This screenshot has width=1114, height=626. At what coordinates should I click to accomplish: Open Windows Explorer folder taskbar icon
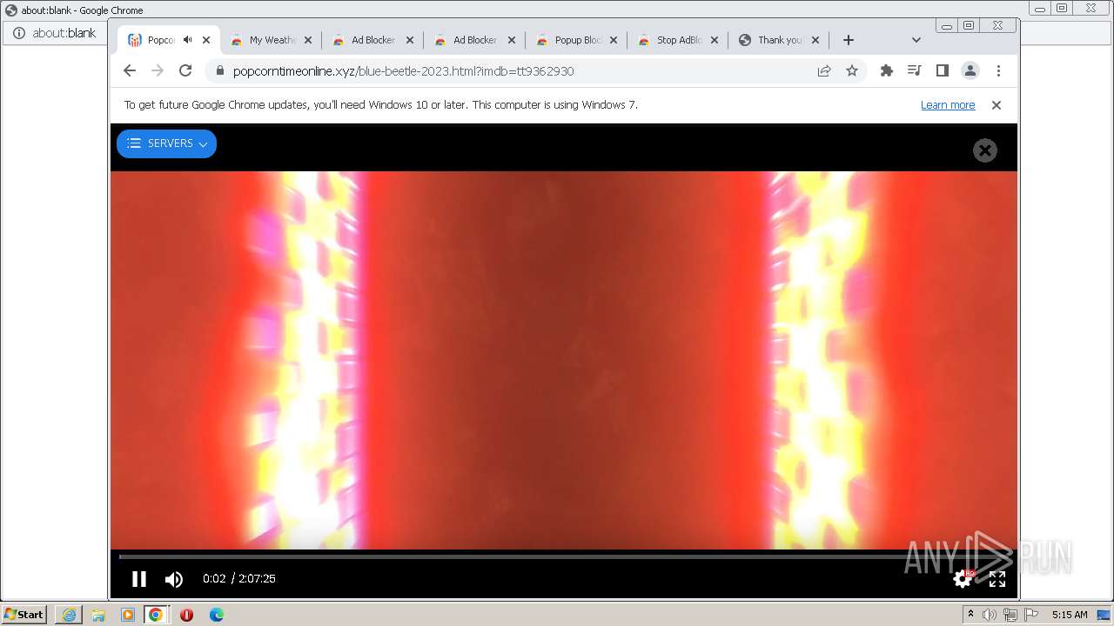coord(98,615)
